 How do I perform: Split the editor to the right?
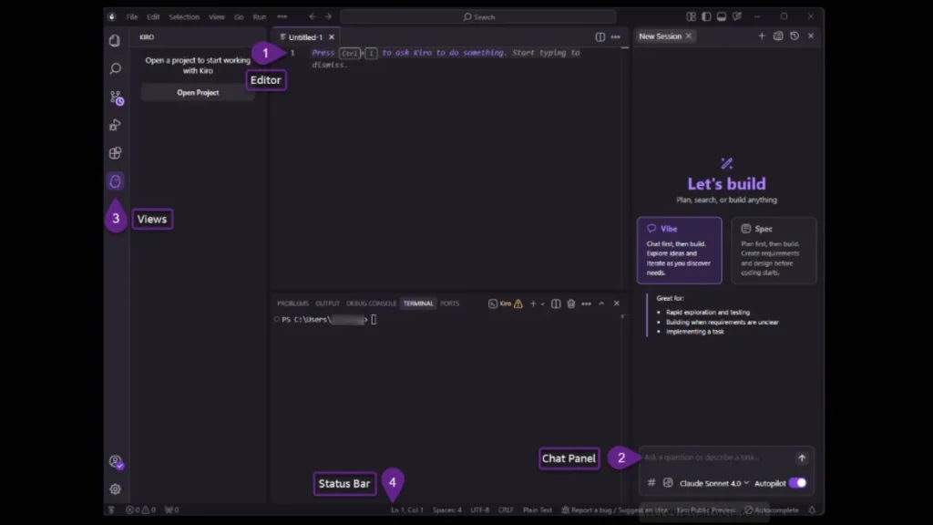tap(600, 36)
